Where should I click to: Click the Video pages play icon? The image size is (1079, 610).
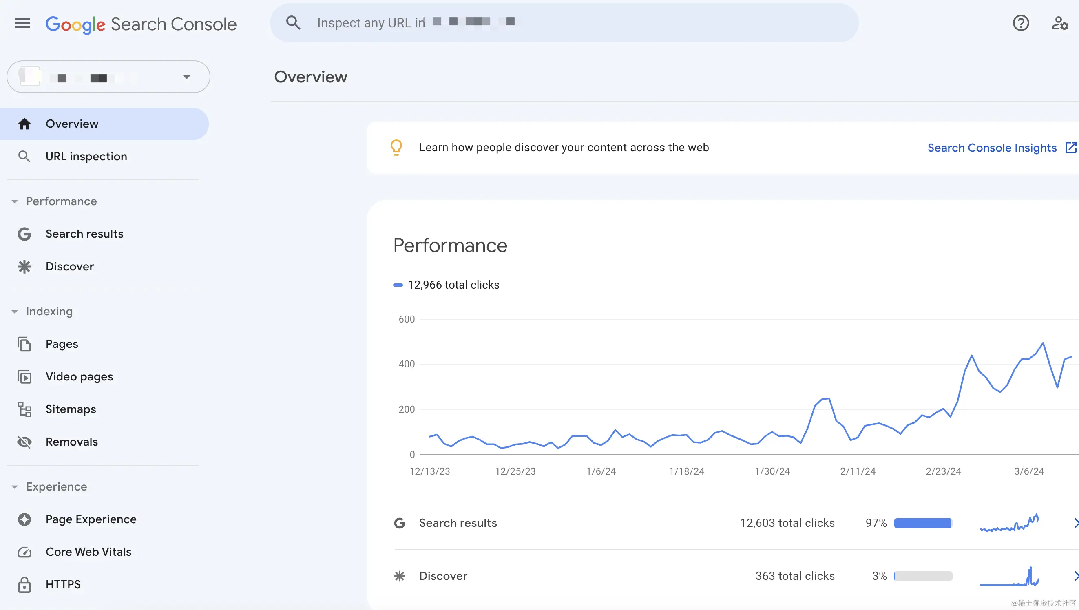pyautogui.click(x=24, y=377)
